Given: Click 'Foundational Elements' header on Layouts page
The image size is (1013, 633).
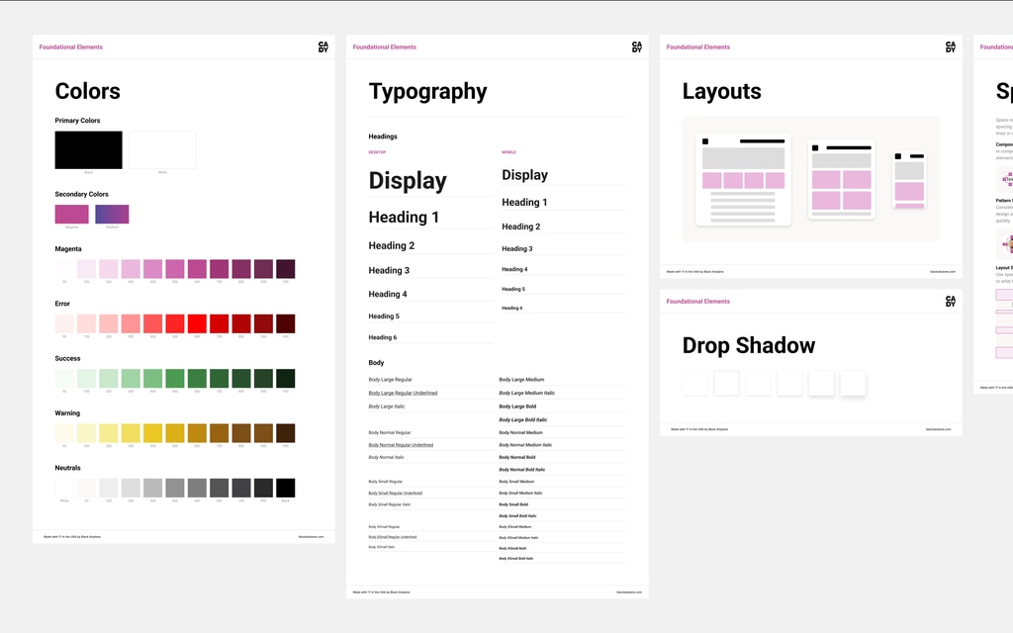Looking at the screenshot, I should [x=697, y=47].
